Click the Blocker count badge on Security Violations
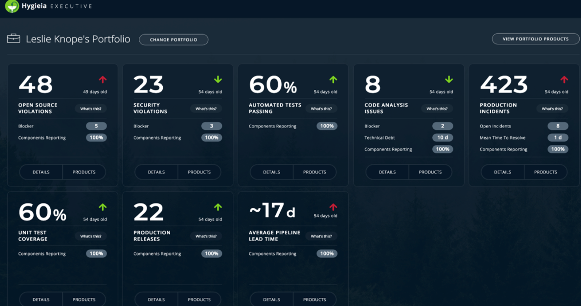Screen dimensions: 581x306 coord(211,126)
